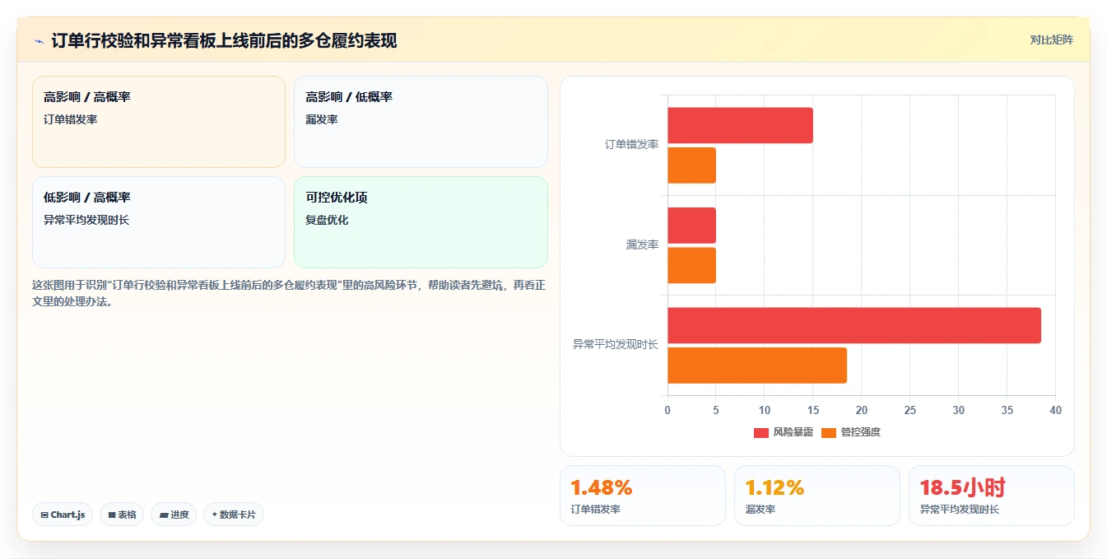Open the 1.12% 漏发率 stat card

coord(817,496)
